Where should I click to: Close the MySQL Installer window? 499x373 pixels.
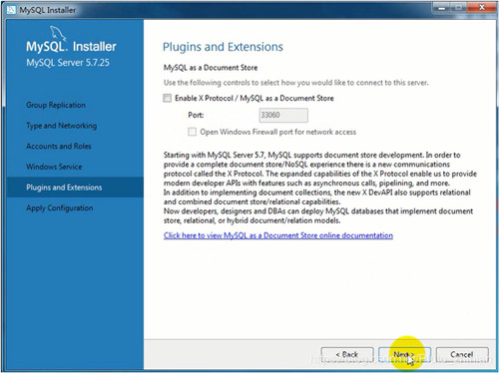(482, 8)
